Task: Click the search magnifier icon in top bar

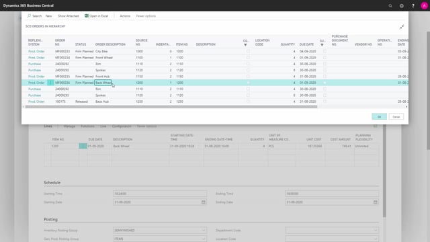Action: coord(390,6)
